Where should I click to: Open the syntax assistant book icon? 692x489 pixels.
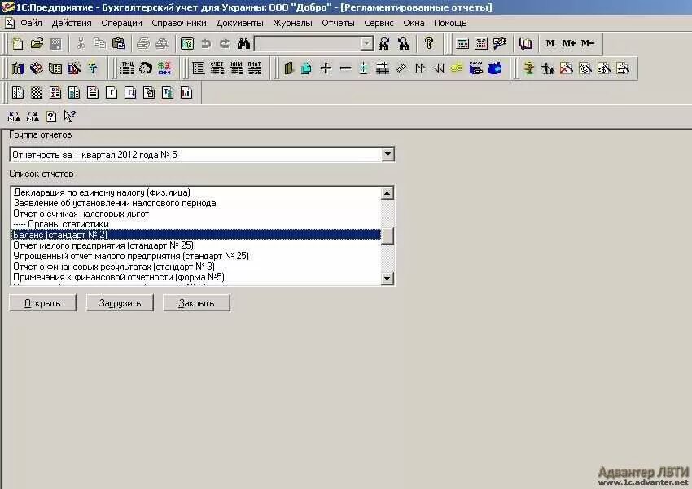[525, 43]
